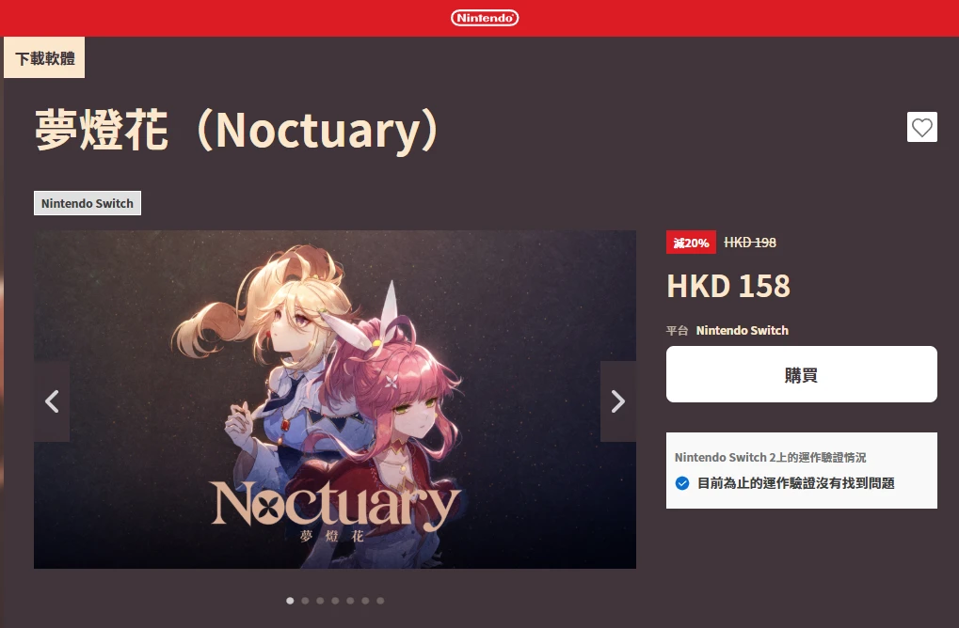Buy the game with 購買 button

[801, 374]
